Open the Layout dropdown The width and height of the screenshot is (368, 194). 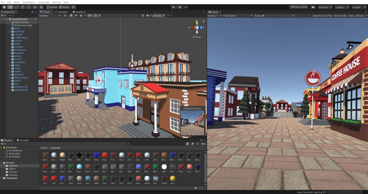point(358,7)
